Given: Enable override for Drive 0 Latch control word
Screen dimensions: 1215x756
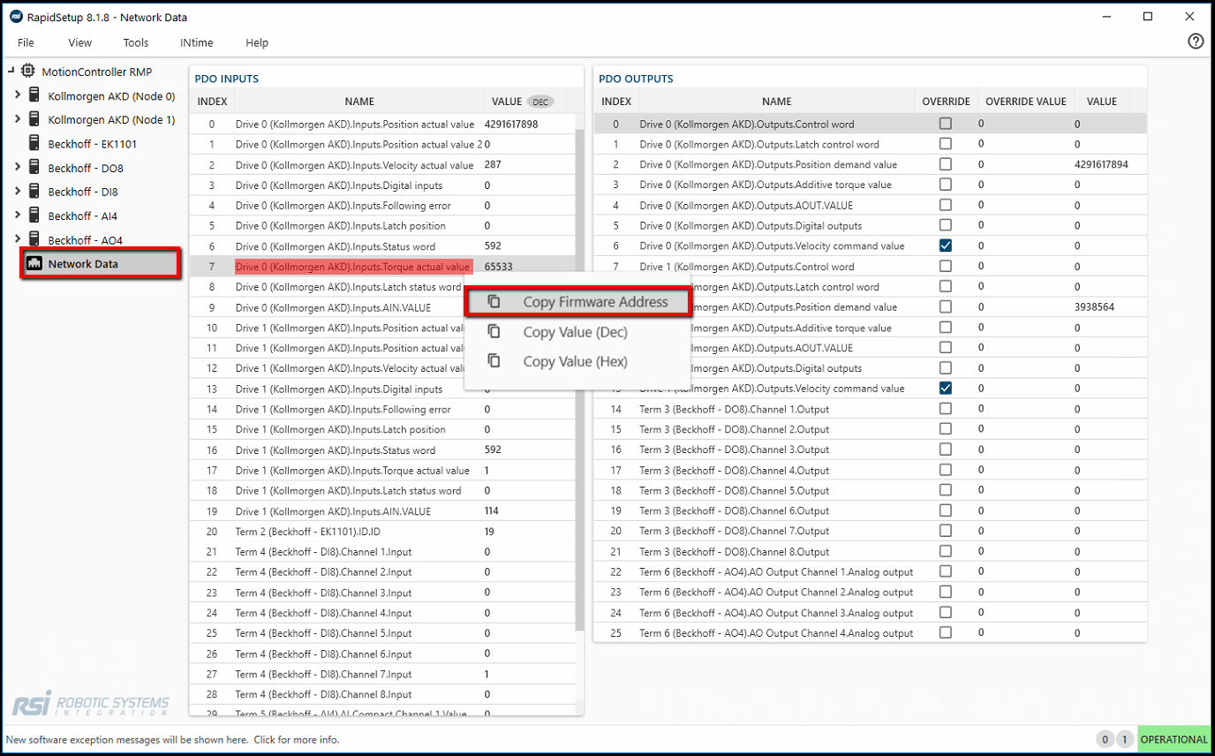Looking at the screenshot, I should (x=946, y=144).
